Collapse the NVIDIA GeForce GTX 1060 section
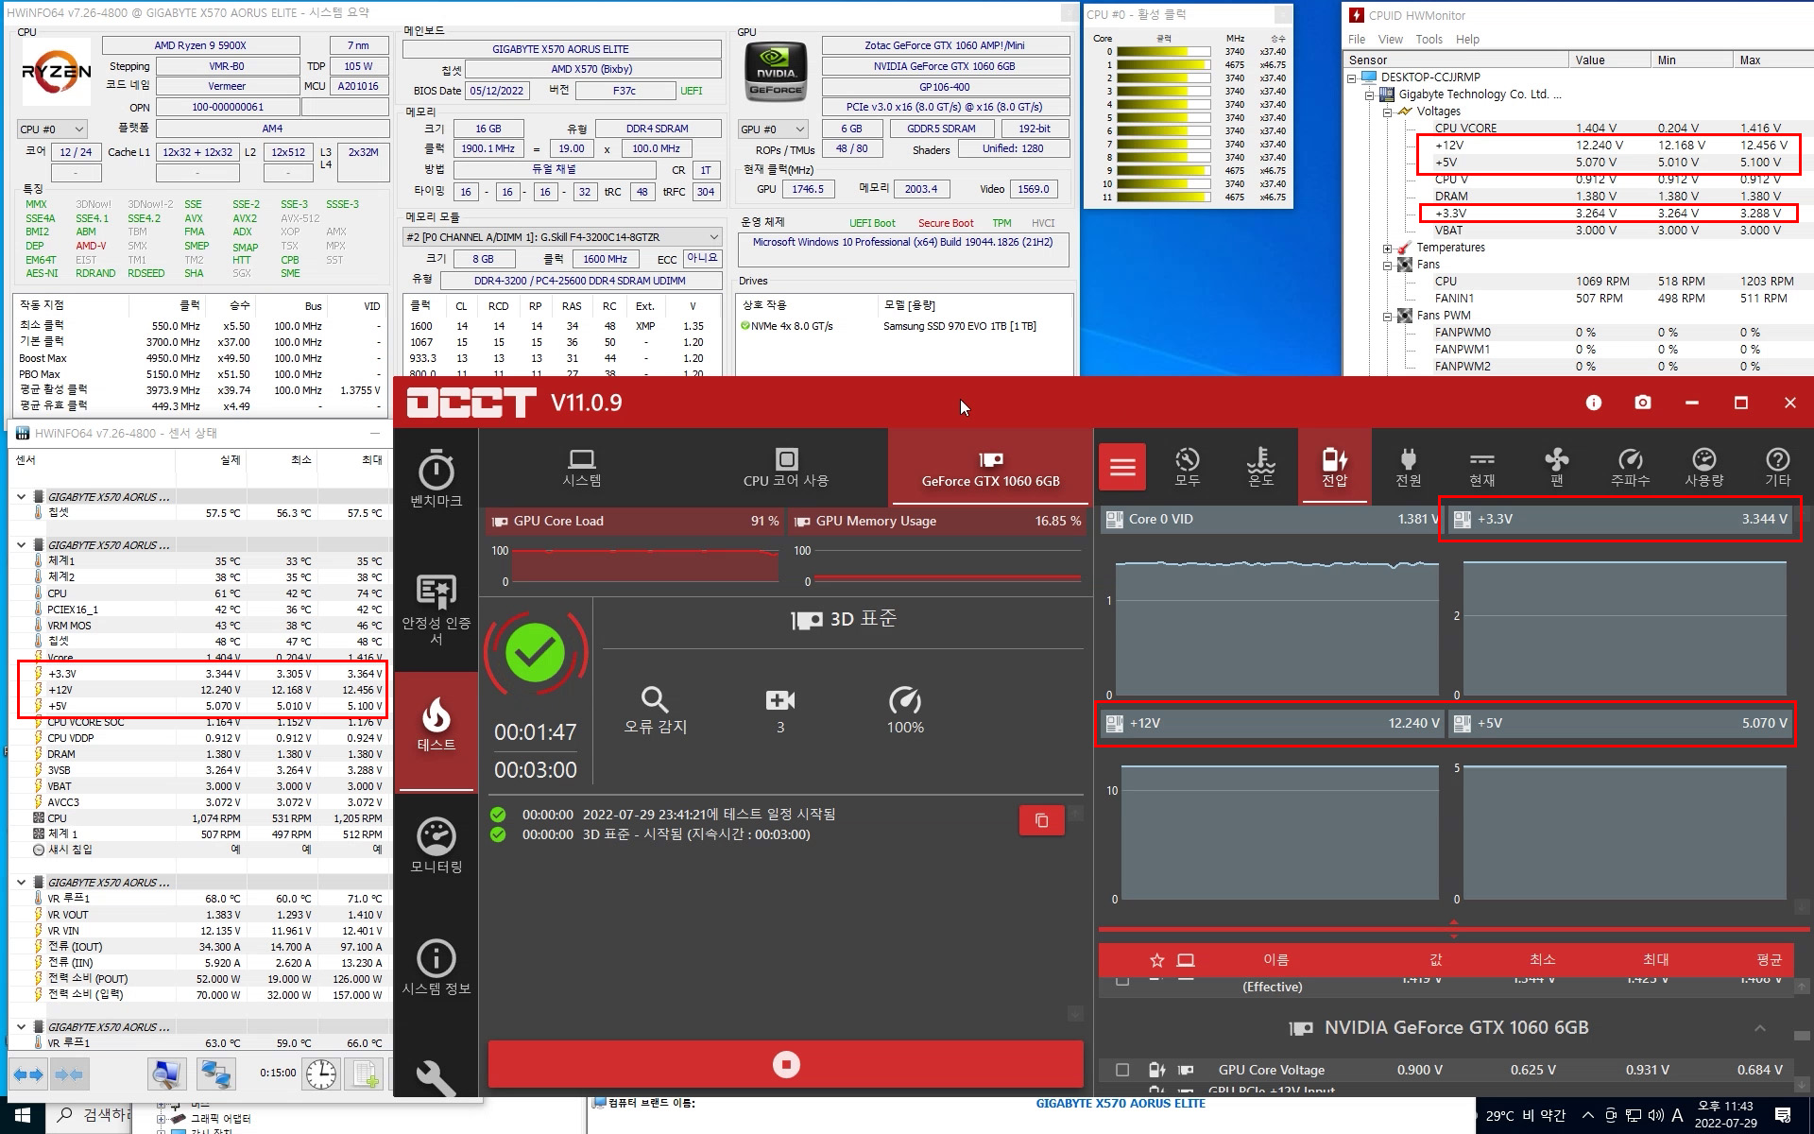The image size is (1814, 1134). [x=1759, y=1028]
